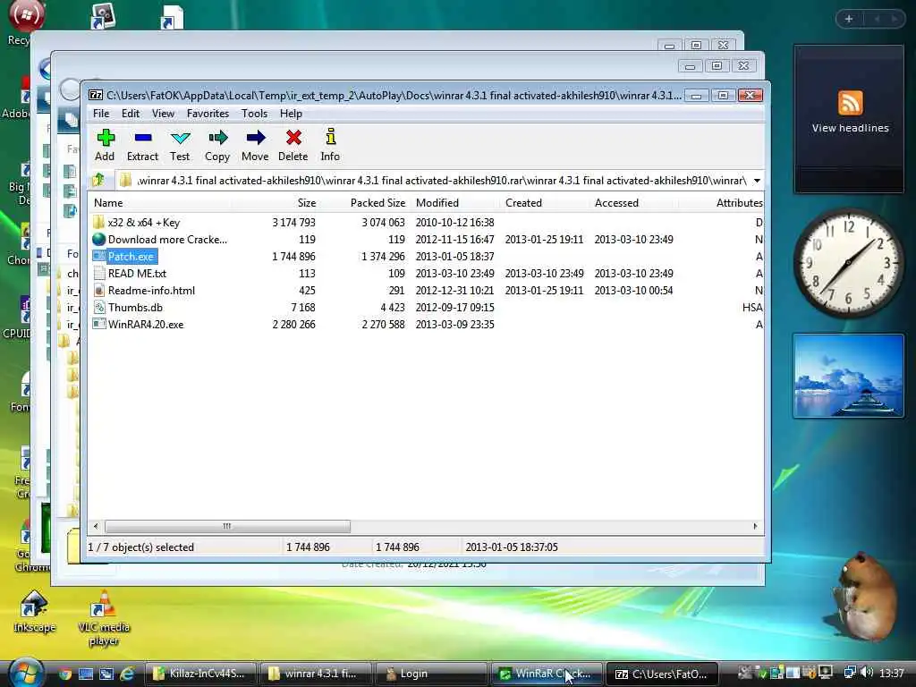Click the Windows Start orb
This screenshot has height=687, width=916.
tap(24, 672)
